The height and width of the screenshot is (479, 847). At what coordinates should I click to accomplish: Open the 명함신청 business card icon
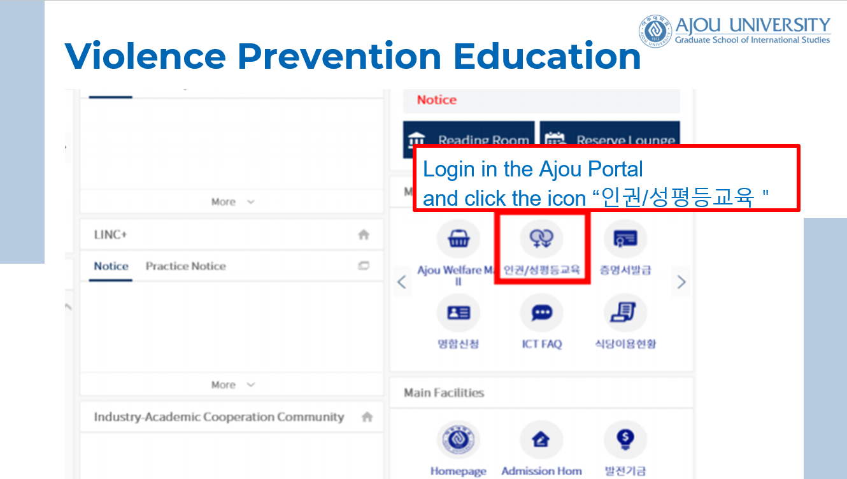click(458, 313)
